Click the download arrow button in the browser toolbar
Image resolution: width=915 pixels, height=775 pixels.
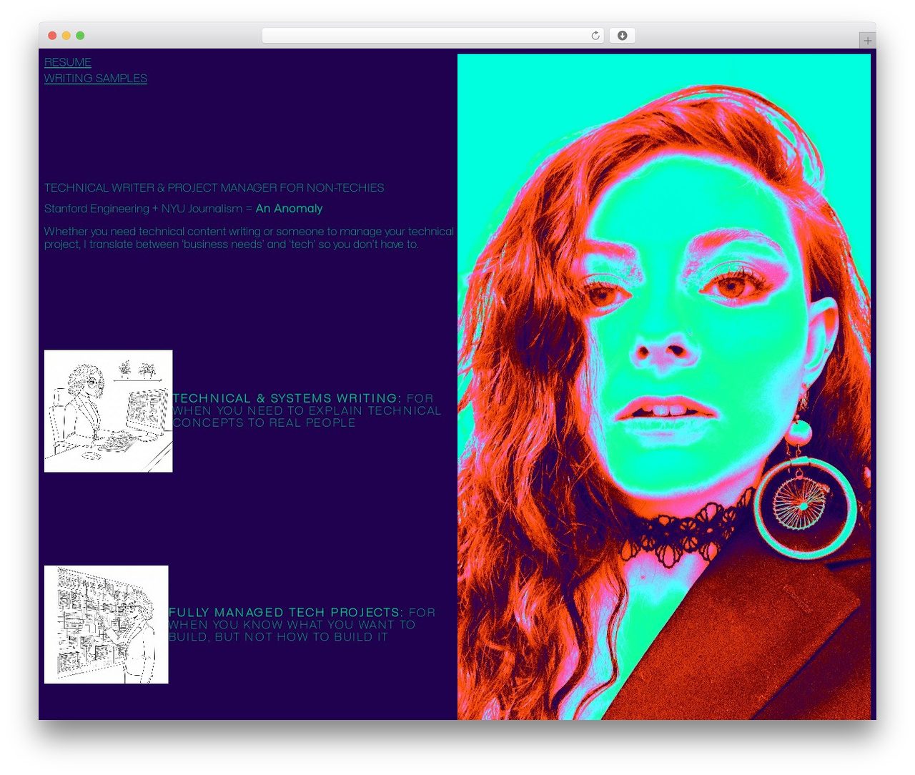622,36
